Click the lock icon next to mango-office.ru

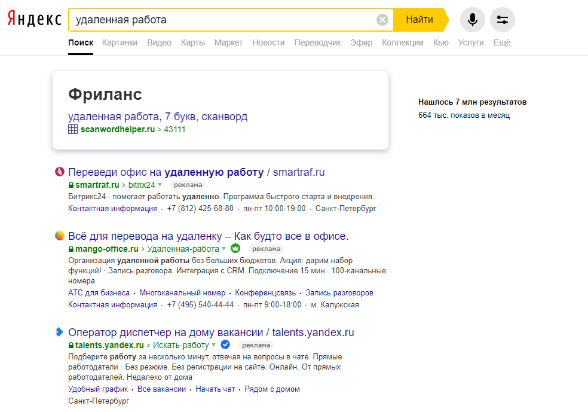[x=71, y=249]
